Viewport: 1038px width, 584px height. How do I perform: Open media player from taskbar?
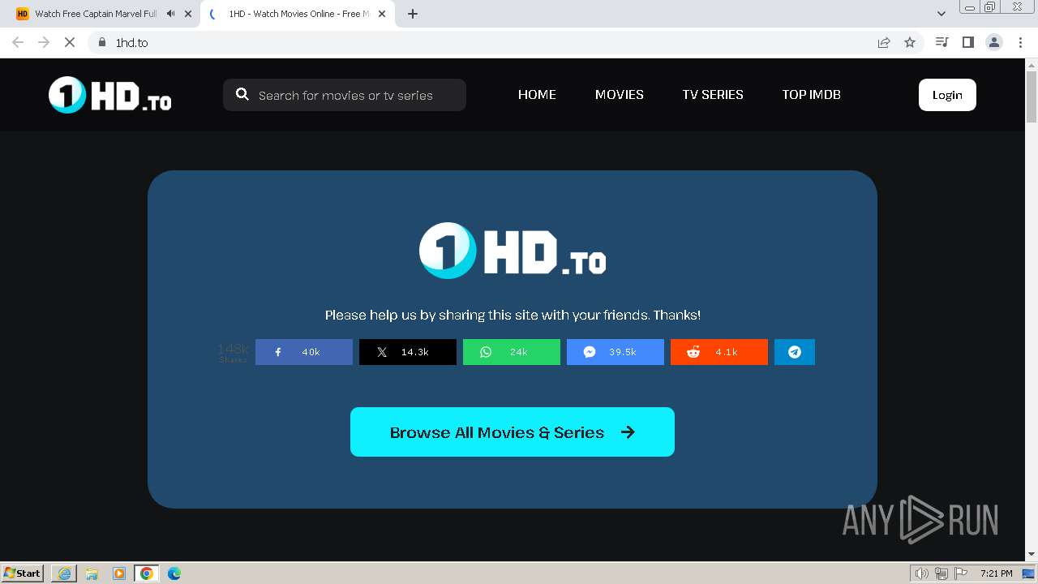pos(119,573)
